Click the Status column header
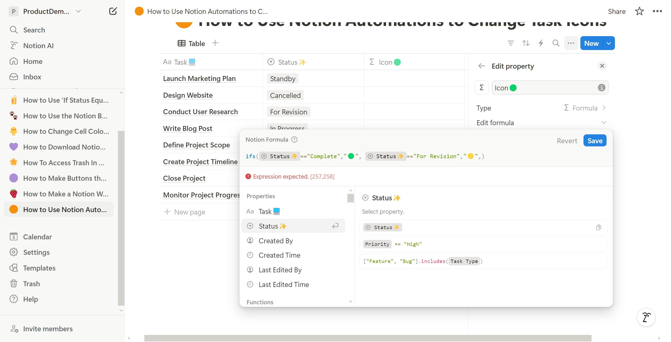The image size is (671, 342). 313,62
